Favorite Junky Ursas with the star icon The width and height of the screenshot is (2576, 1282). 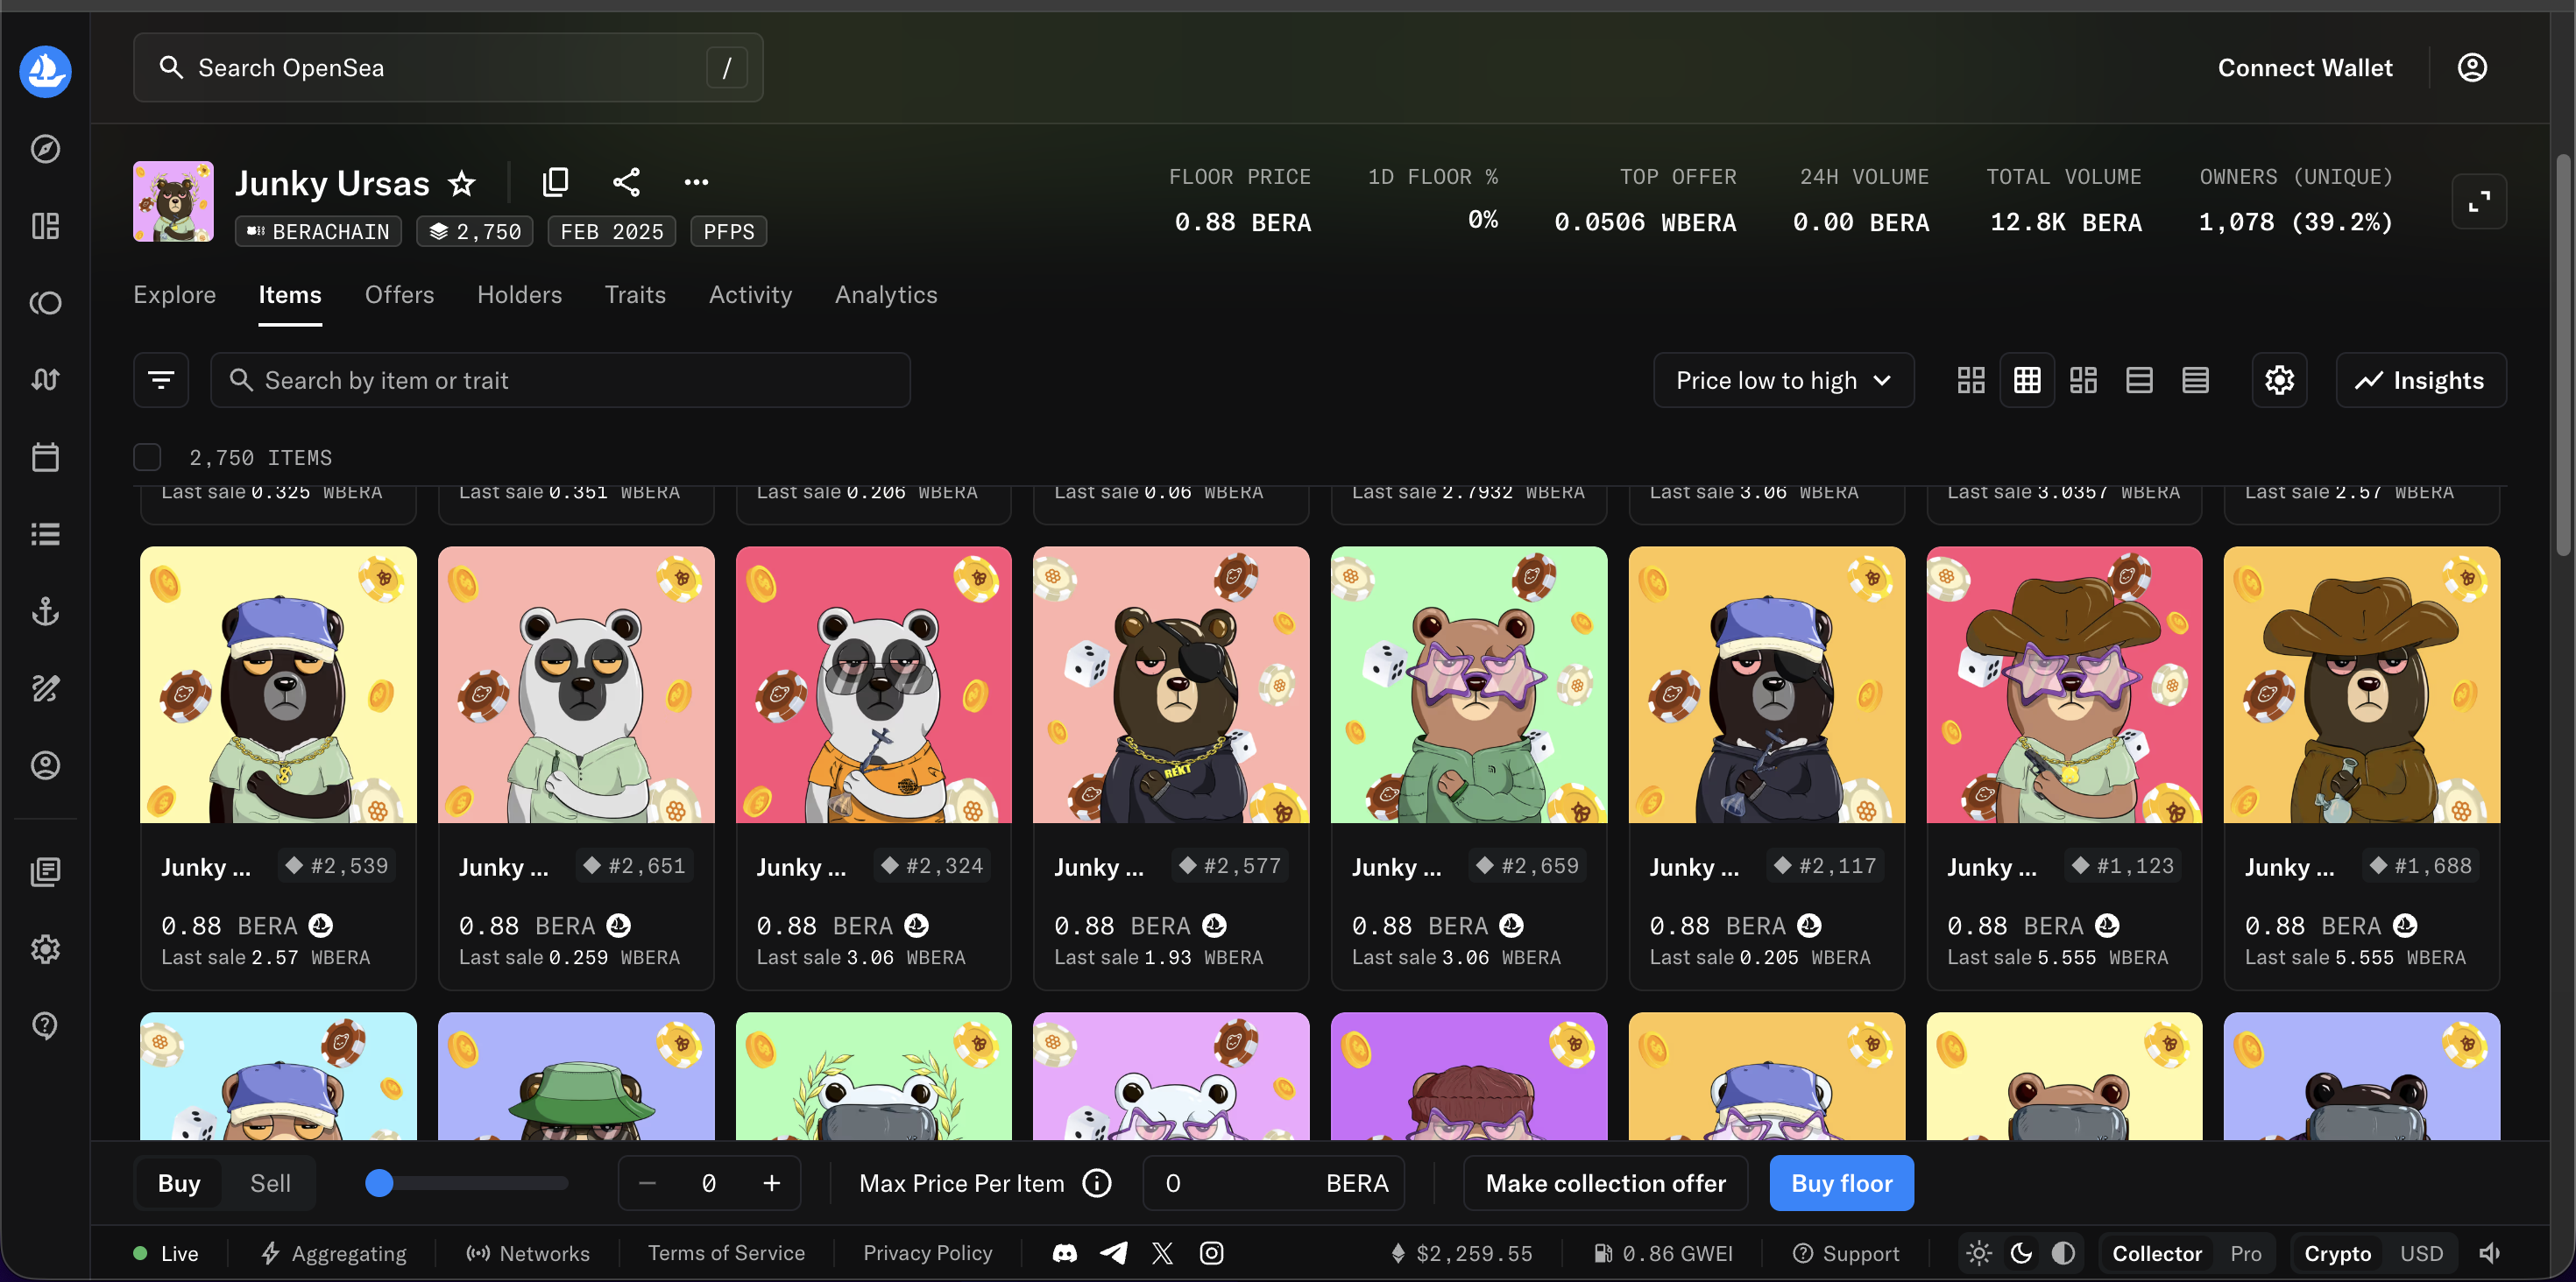461,183
